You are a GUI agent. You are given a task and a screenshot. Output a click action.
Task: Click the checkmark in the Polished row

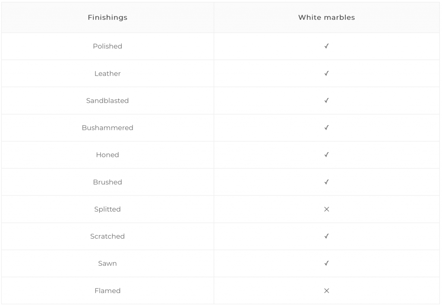pos(326,46)
